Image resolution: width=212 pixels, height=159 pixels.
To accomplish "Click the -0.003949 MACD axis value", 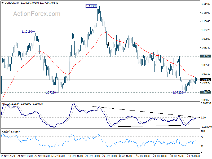I will coord(206,127).
